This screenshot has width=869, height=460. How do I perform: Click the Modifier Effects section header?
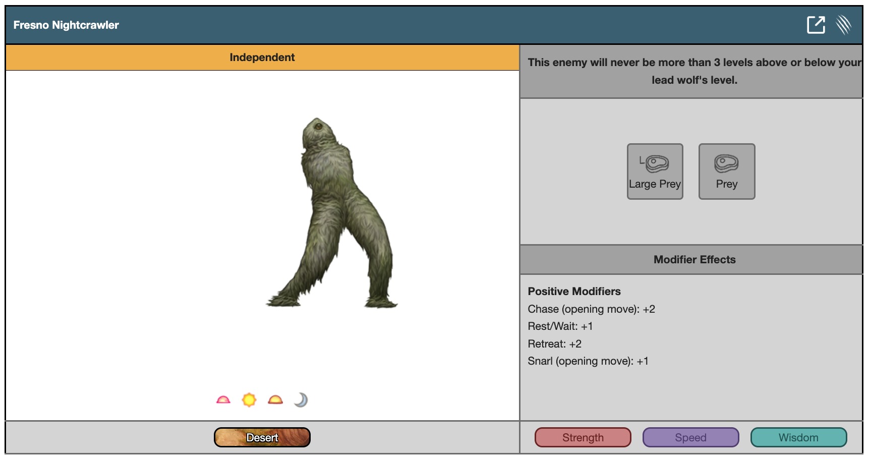pos(694,260)
